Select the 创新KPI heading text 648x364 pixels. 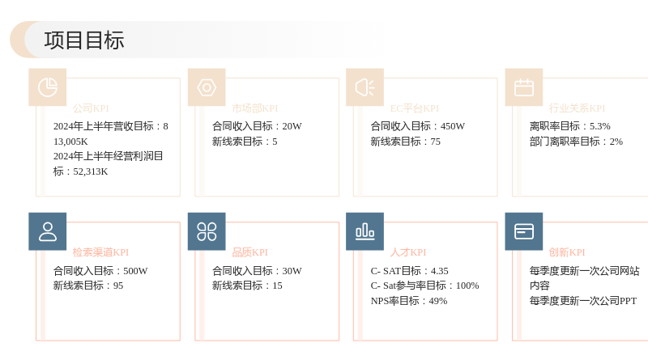tap(567, 252)
